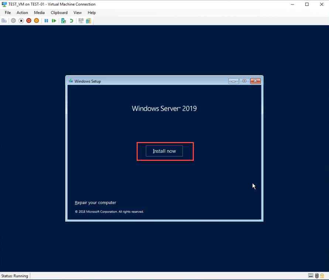Restore down the Windows Setup window

point(244,81)
